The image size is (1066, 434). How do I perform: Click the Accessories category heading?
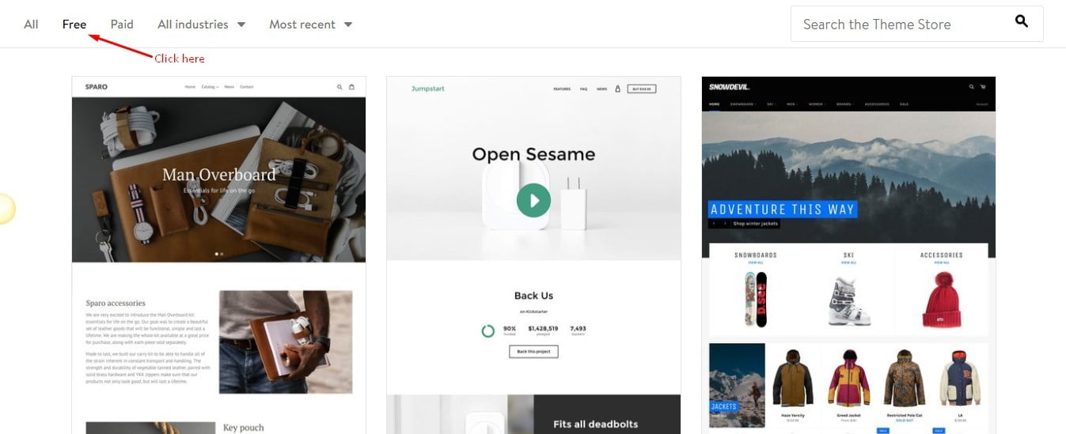click(x=942, y=255)
